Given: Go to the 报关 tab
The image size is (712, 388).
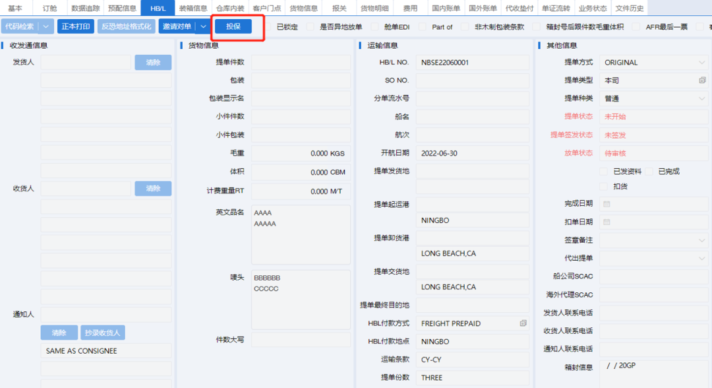Looking at the screenshot, I should pos(340,9).
